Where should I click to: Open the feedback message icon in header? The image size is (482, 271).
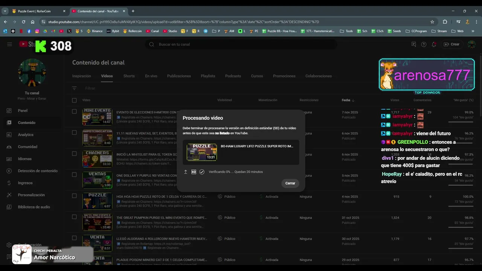413,44
